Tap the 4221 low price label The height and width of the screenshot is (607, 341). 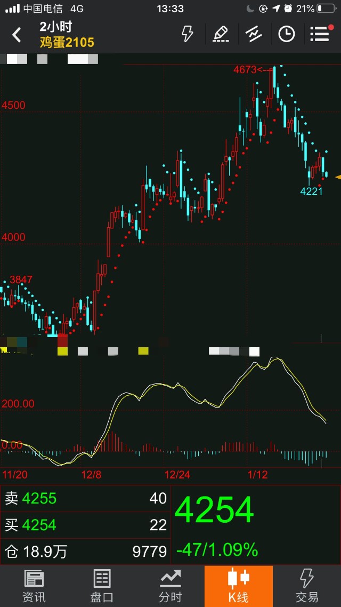(x=311, y=191)
